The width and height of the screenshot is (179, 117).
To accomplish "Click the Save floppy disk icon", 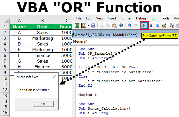I will click(x=93, y=25).
